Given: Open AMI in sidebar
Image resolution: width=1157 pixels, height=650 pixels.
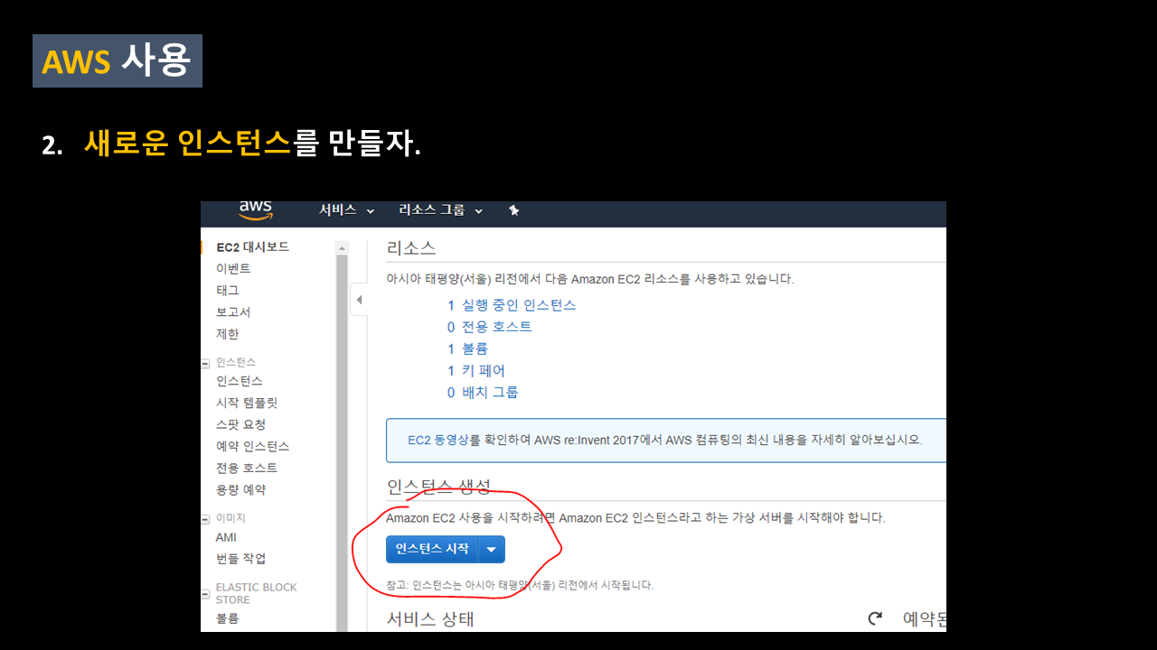Looking at the screenshot, I should [x=226, y=537].
